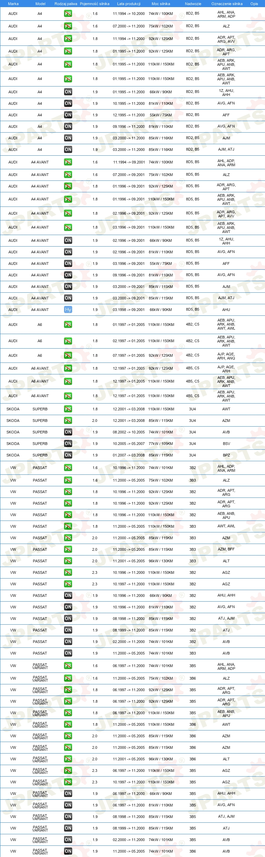Click petrol icon in A4 Avant ALZ row
Screen dimensions: 265x857
click(68, 175)
